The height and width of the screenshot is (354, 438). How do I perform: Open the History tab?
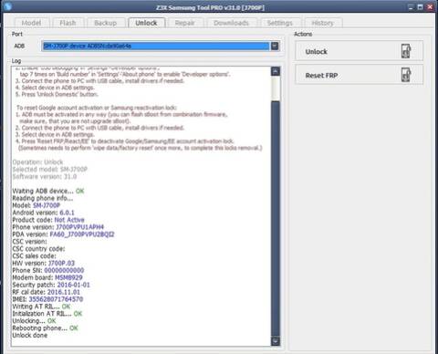322,23
